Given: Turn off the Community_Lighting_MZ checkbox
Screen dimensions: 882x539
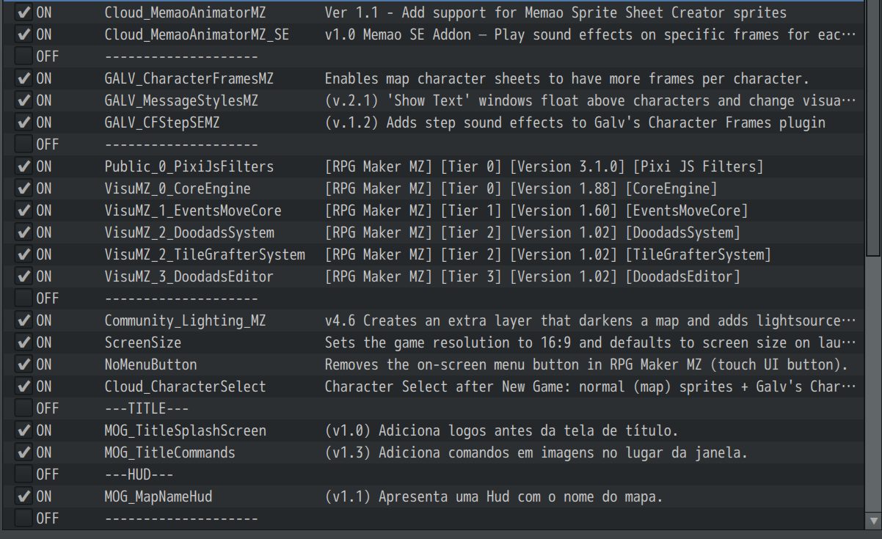Looking at the screenshot, I should coord(23,320).
